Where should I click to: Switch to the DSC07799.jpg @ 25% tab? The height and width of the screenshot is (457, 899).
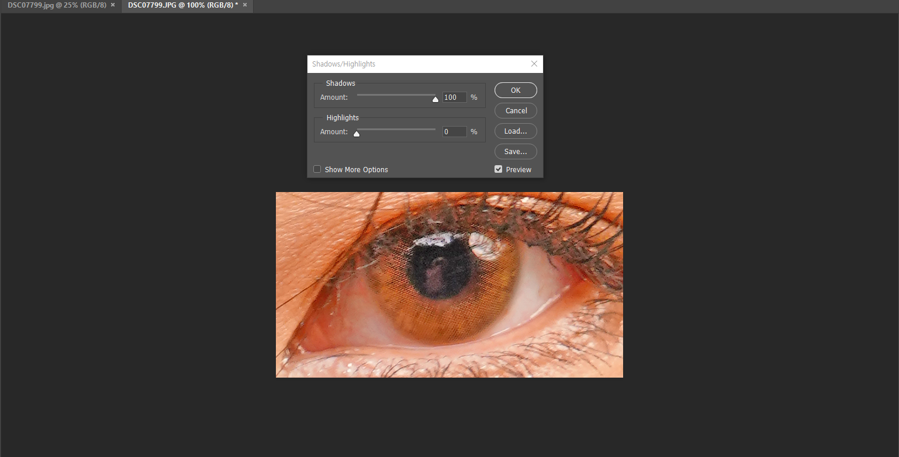(57, 5)
